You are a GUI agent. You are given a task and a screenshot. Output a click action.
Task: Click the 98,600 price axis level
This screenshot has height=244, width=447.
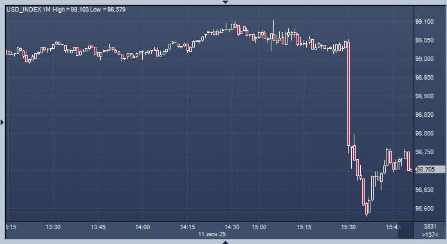pos(424,209)
